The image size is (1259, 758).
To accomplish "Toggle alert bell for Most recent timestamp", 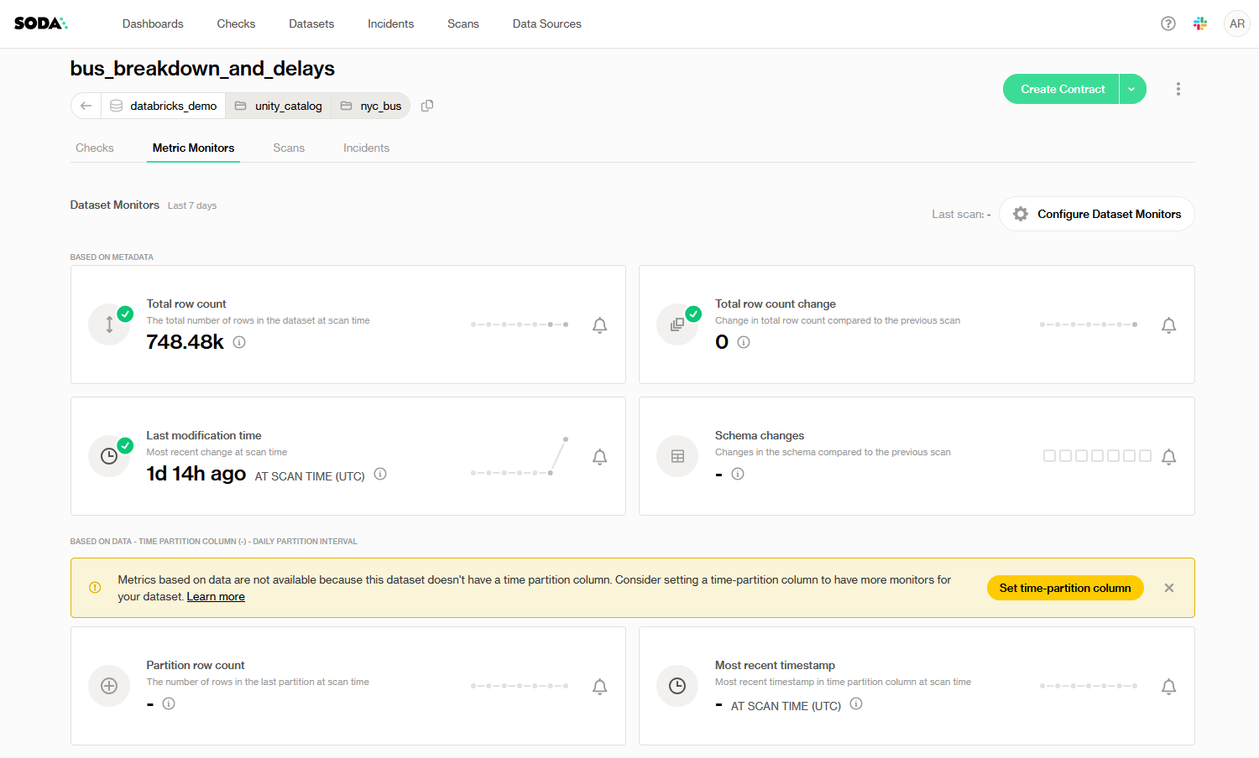I will pyautogui.click(x=1168, y=687).
